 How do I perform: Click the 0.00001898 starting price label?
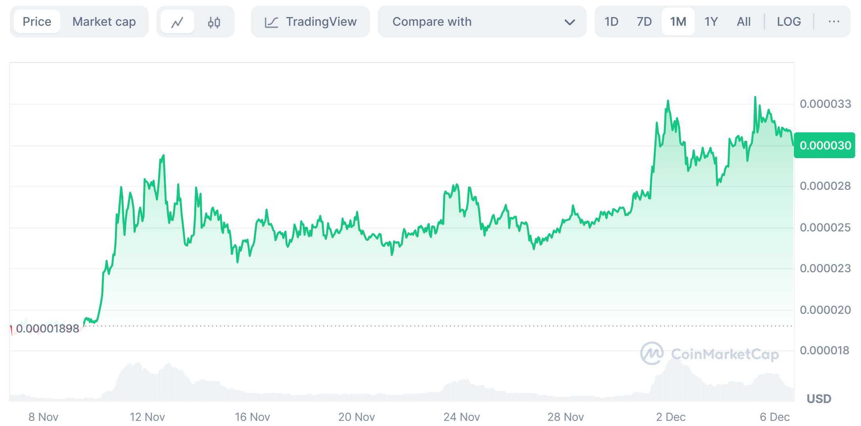coord(48,329)
